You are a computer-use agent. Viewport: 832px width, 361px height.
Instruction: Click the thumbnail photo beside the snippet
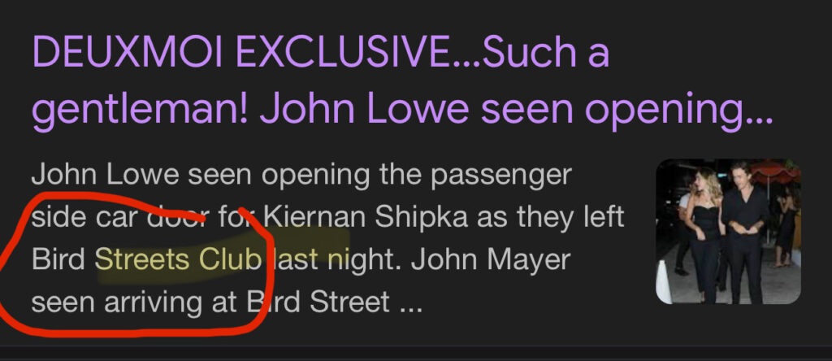729,232
